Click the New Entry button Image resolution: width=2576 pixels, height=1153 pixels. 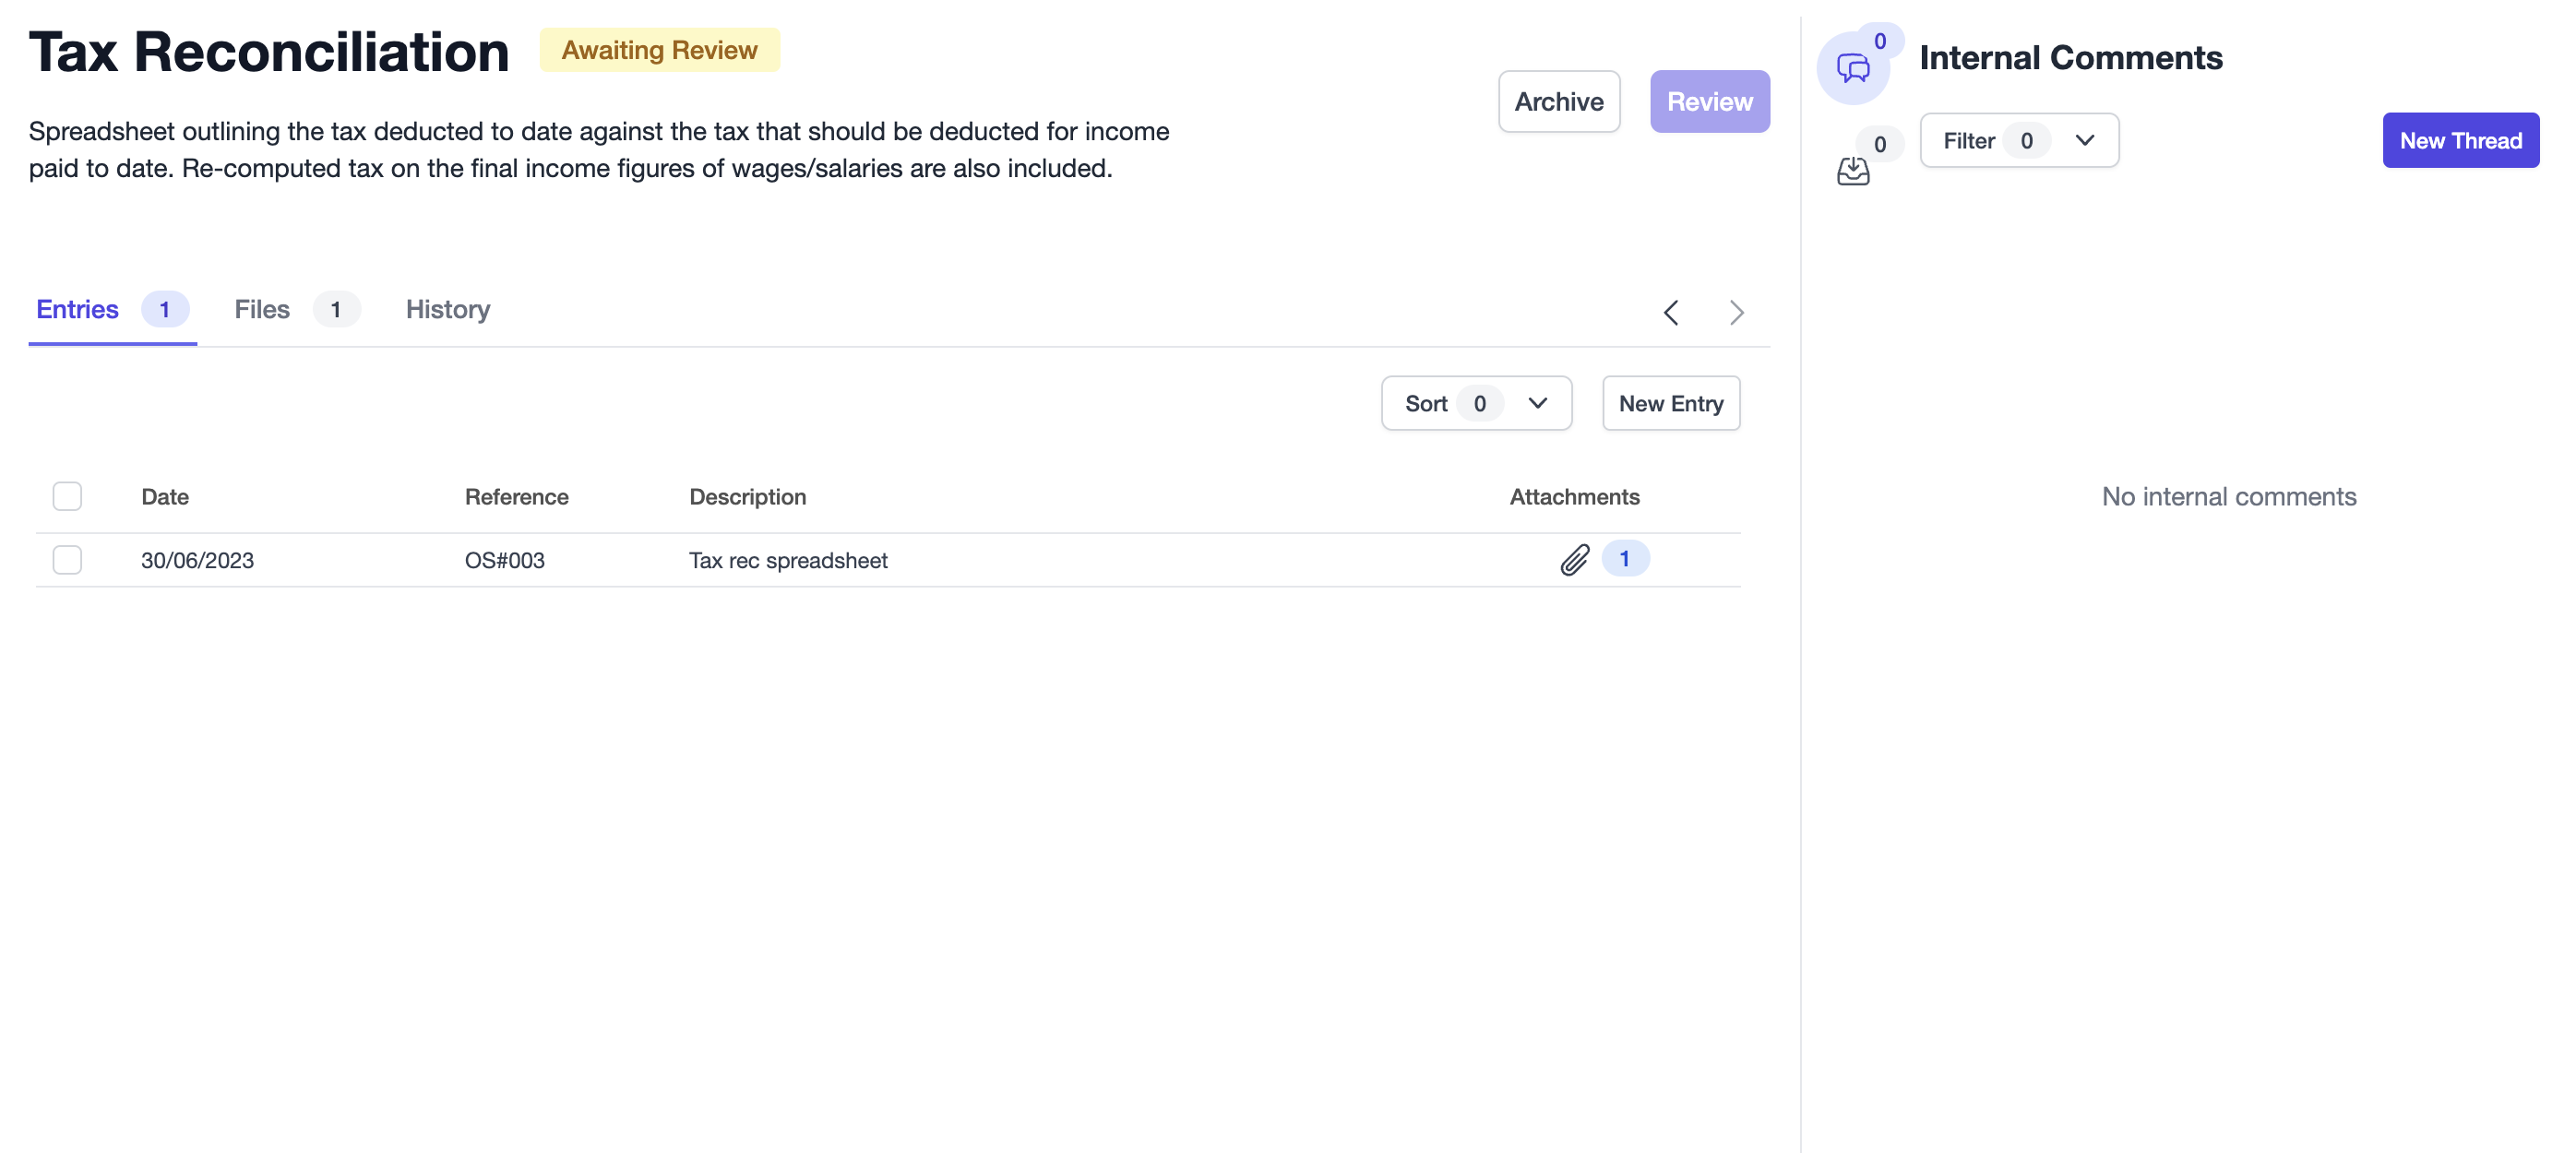point(1671,402)
